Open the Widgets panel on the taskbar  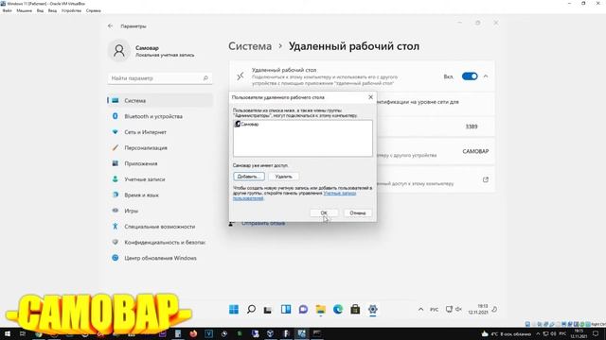(286, 309)
